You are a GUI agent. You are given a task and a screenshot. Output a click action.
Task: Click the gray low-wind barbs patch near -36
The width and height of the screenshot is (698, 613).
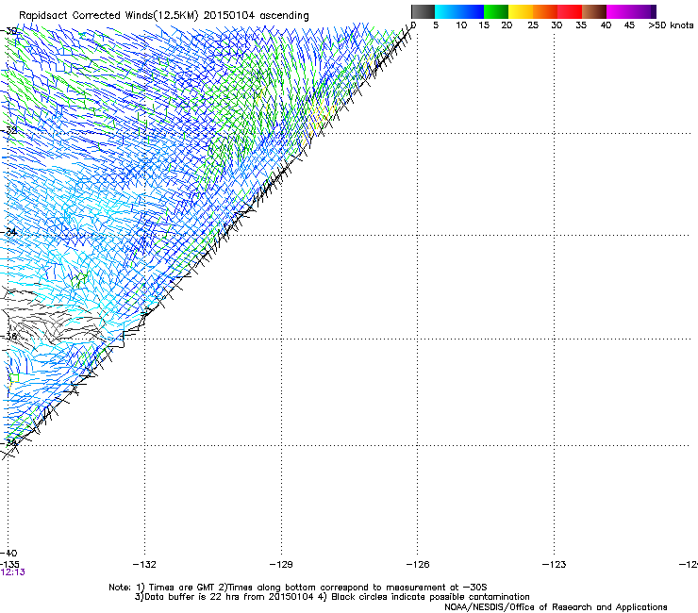[x=54, y=323]
